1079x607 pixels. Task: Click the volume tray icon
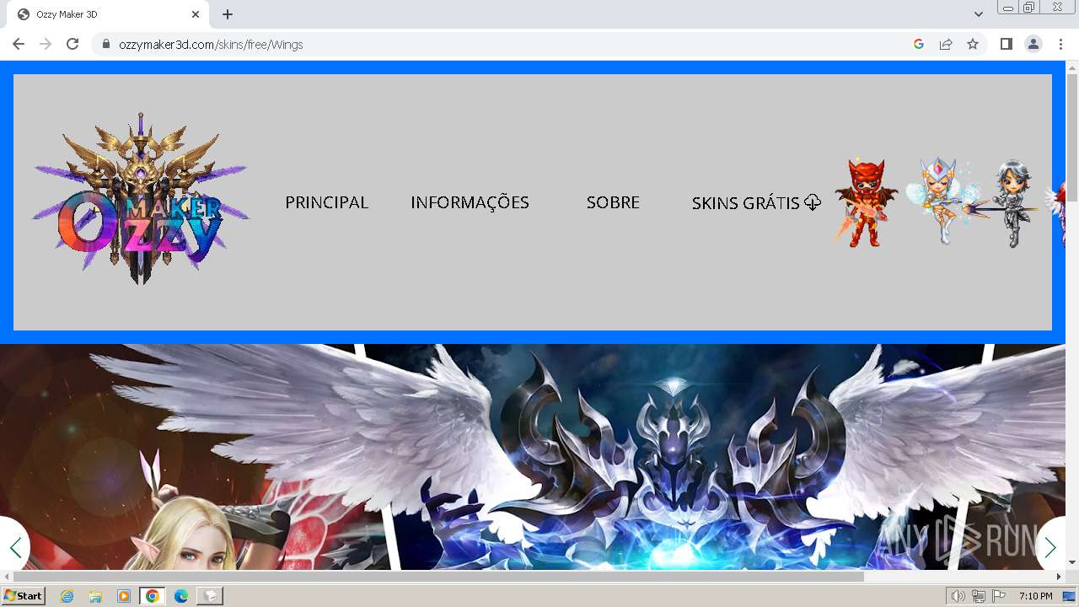click(x=958, y=596)
